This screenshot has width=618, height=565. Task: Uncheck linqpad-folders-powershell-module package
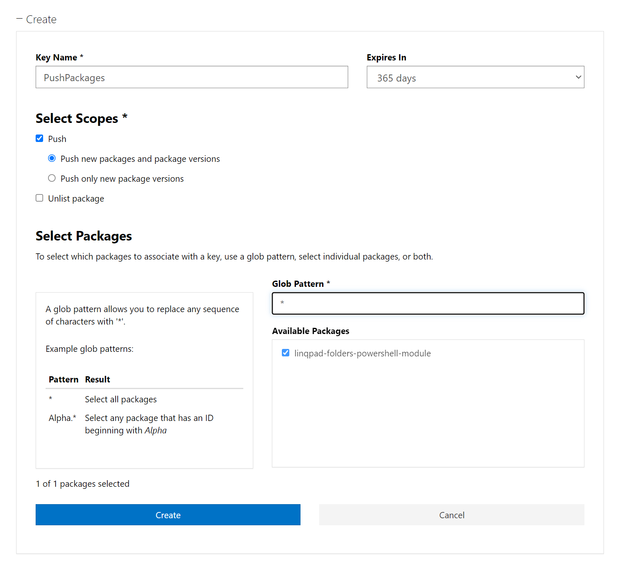point(286,353)
